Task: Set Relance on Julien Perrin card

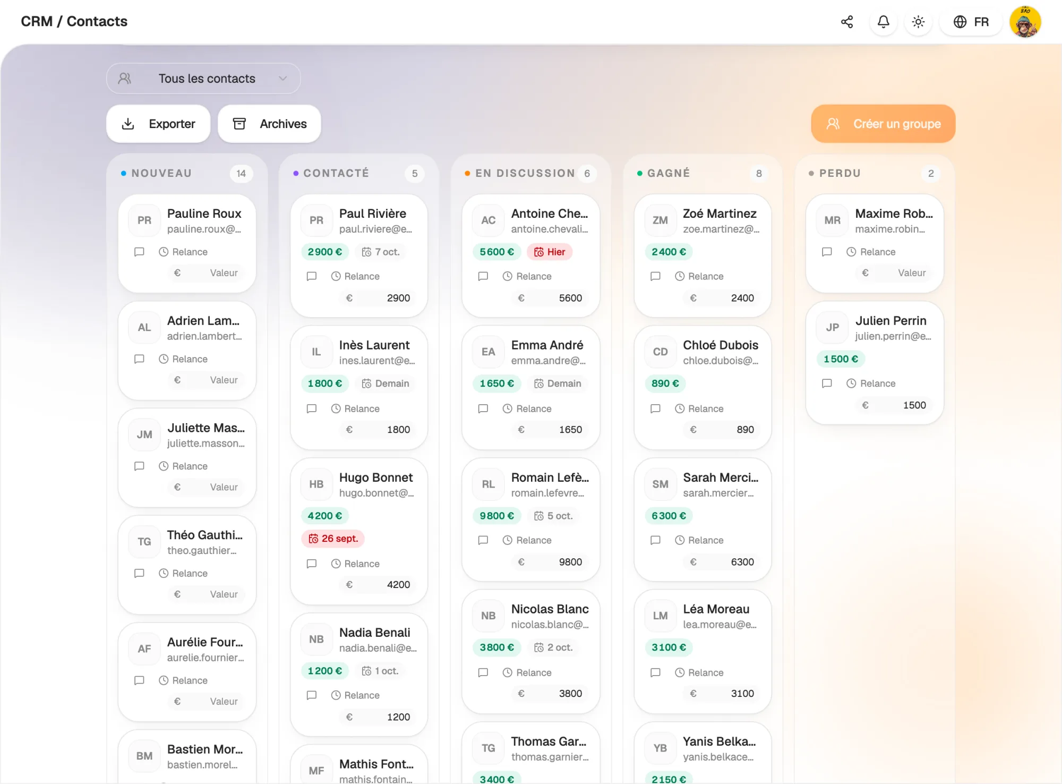Action: (871, 384)
